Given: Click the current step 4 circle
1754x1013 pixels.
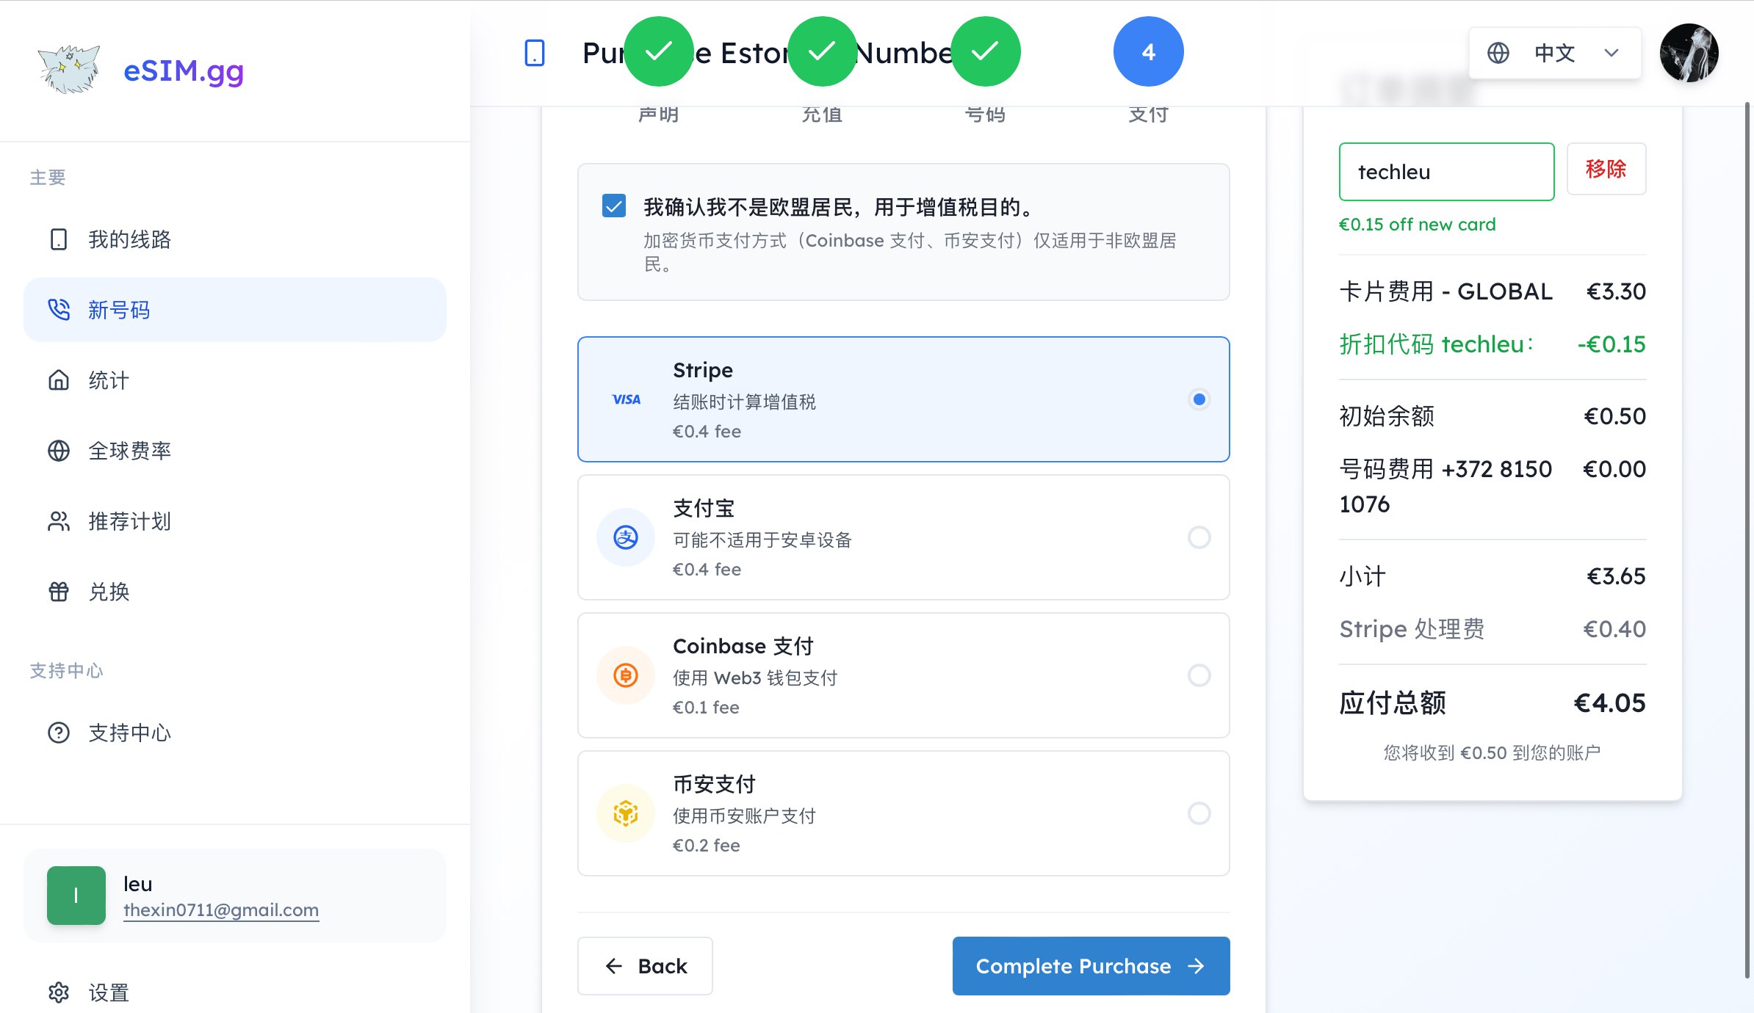Looking at the screenshot, I should [1149, 51].
